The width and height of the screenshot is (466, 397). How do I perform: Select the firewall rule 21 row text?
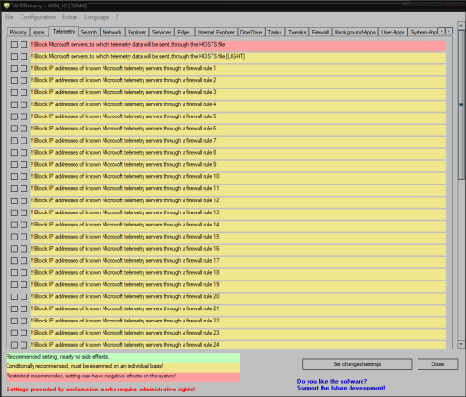pos(125,308)
